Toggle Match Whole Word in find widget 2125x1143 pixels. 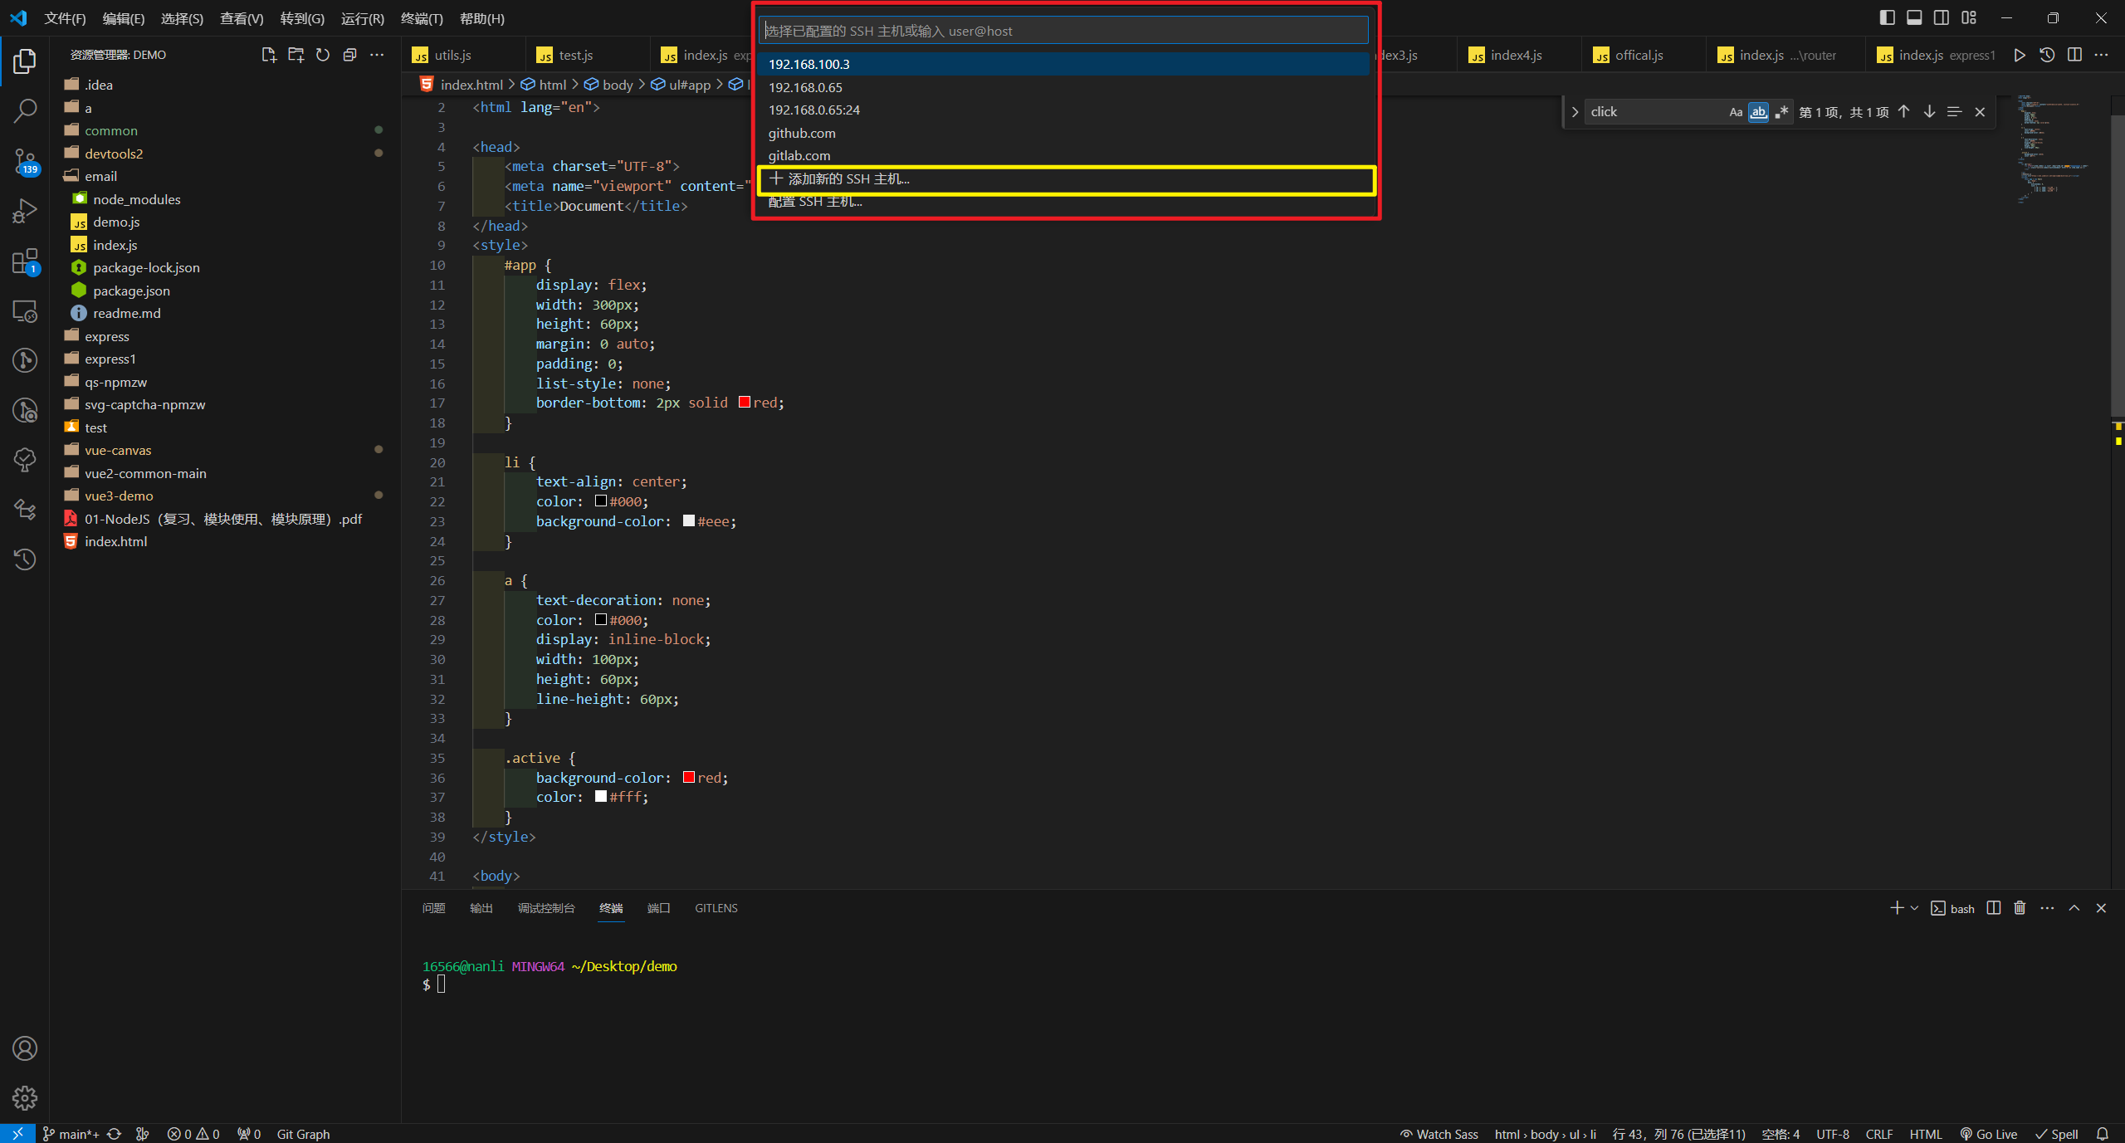1758,112
